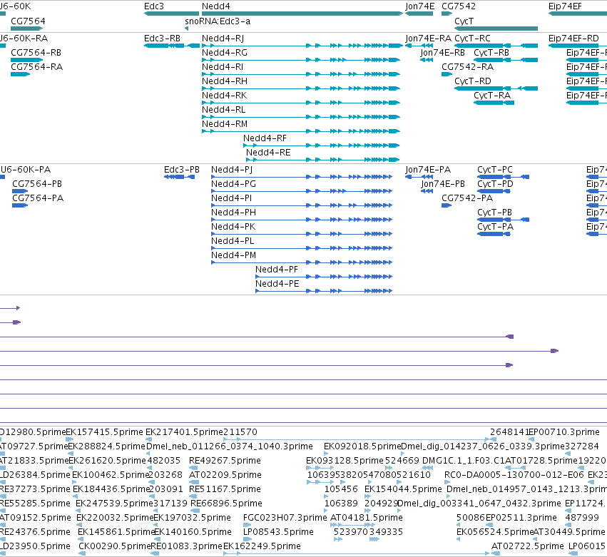Select the CycT gene bar in the top track
The image size is (607, 557).
click(496, 29)
